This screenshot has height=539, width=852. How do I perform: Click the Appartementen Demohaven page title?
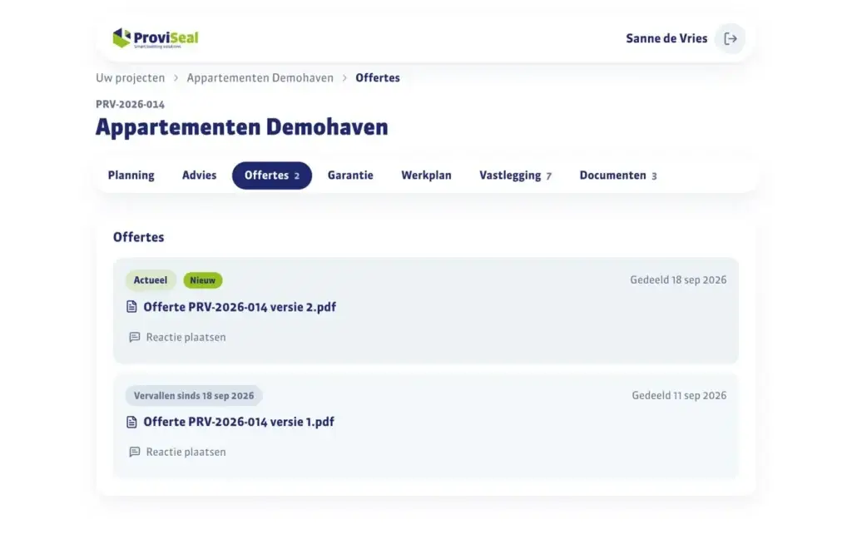pos(242,127)
